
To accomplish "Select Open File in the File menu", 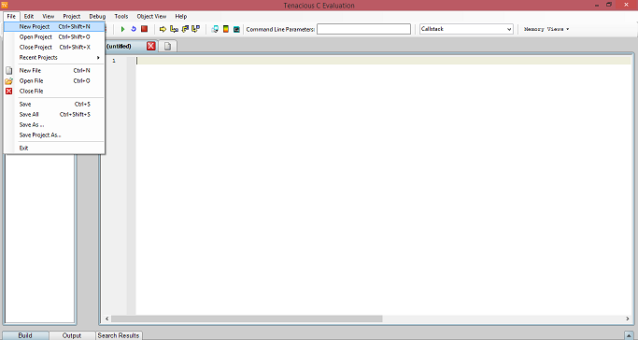I will (54, 81).
